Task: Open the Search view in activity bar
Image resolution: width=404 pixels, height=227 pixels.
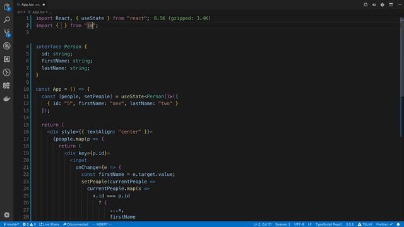Action: [x=7, y=20]
